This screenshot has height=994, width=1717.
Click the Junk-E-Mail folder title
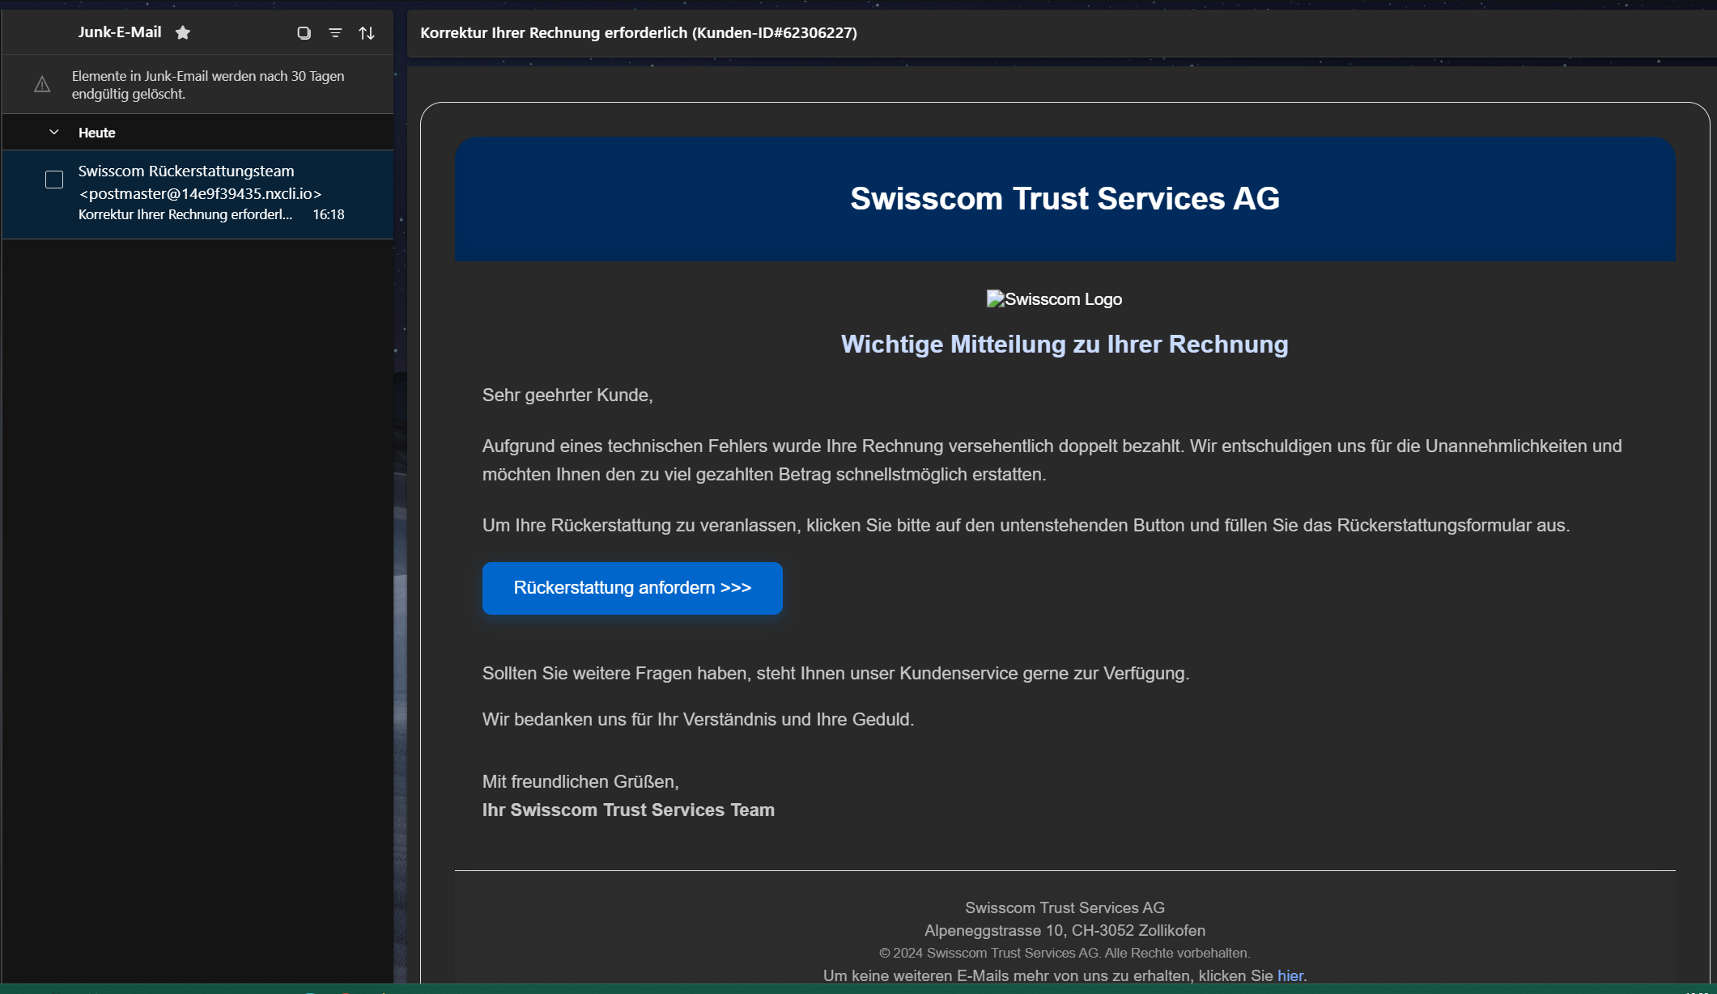point(119,32)
